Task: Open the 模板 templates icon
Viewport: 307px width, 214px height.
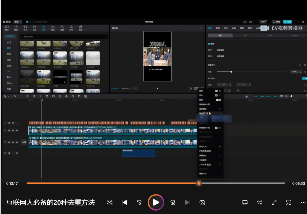Action: tap(80, 28)
